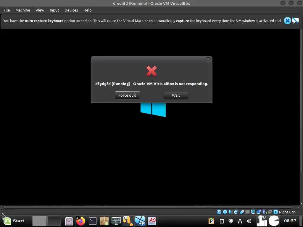Open Firefox from the taskbar

pyautogui.click(x=81, y=221)
